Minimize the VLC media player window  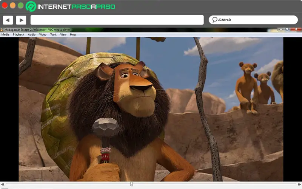(x=281, y=29)
